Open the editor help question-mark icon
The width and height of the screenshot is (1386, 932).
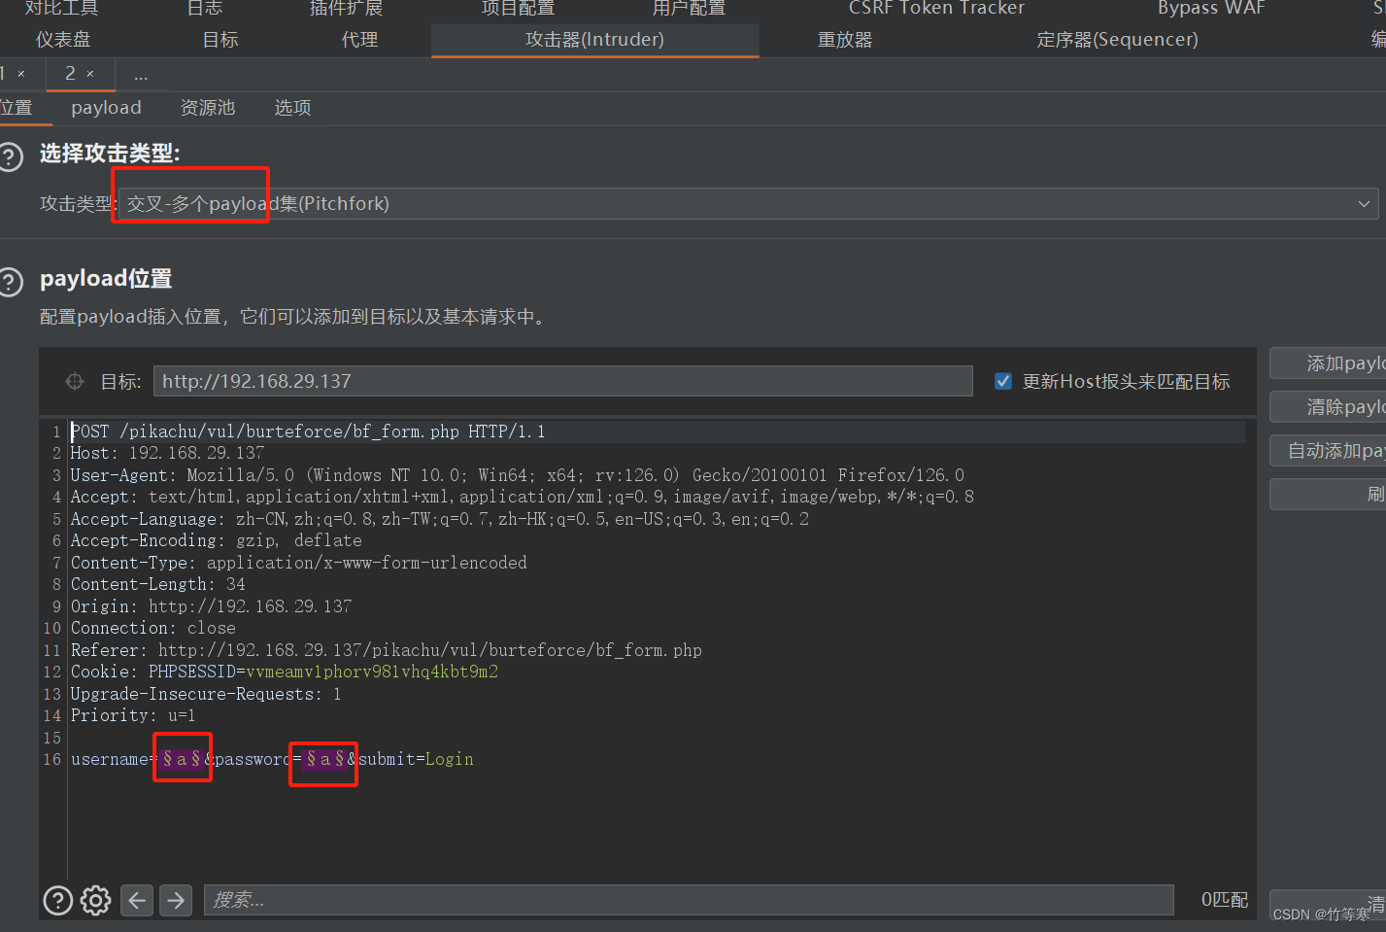(x=58, y=901)
